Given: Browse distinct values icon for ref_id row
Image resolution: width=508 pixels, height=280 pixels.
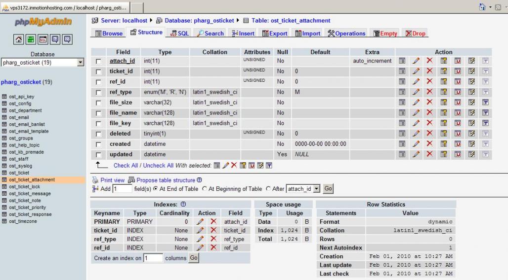Looking at the screenshot, I should pos(402,81).
